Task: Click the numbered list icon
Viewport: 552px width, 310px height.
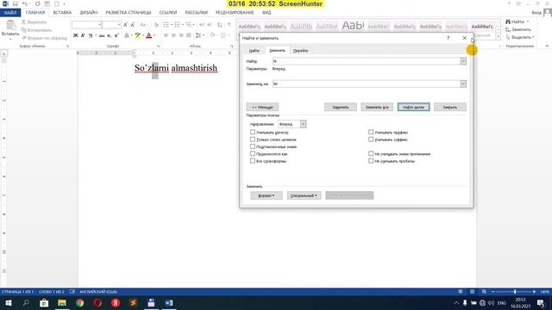Action: [177, 25]
